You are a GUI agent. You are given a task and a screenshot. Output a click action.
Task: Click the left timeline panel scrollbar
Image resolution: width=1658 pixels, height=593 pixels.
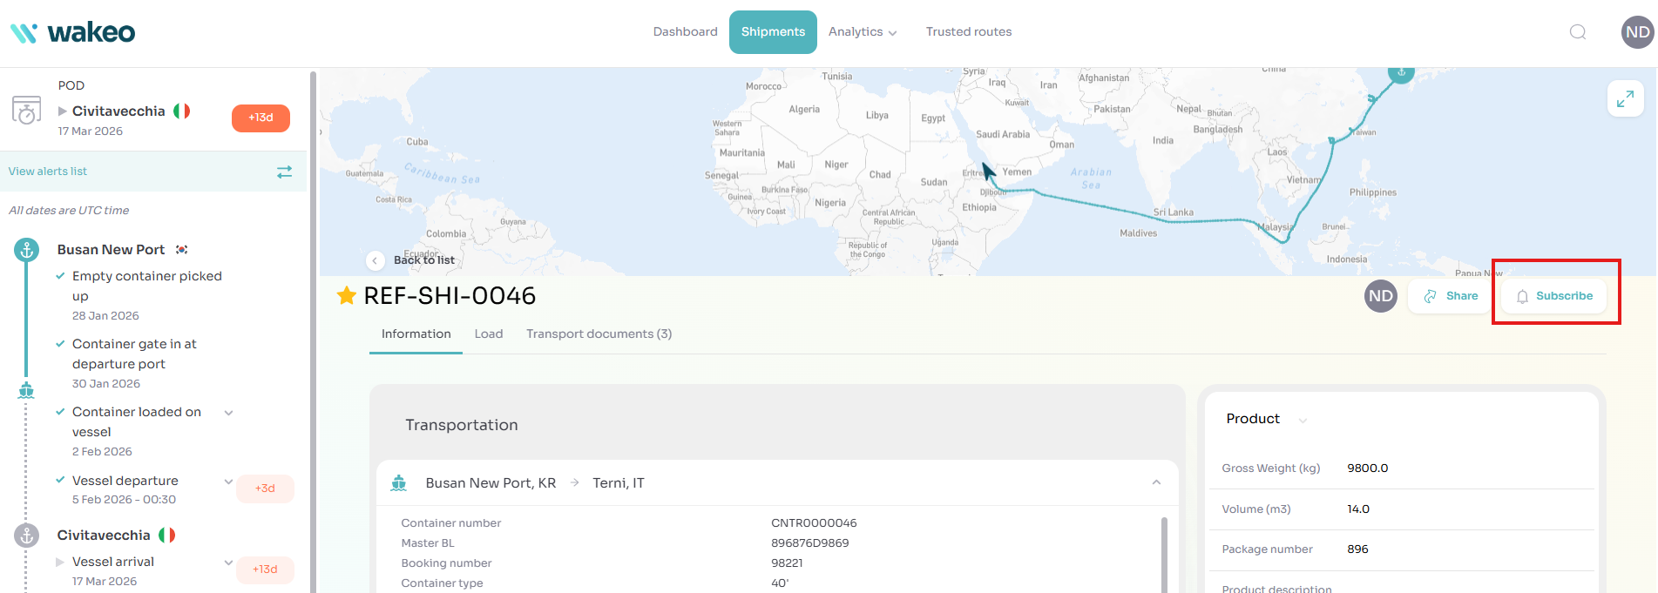click(313, 331)
